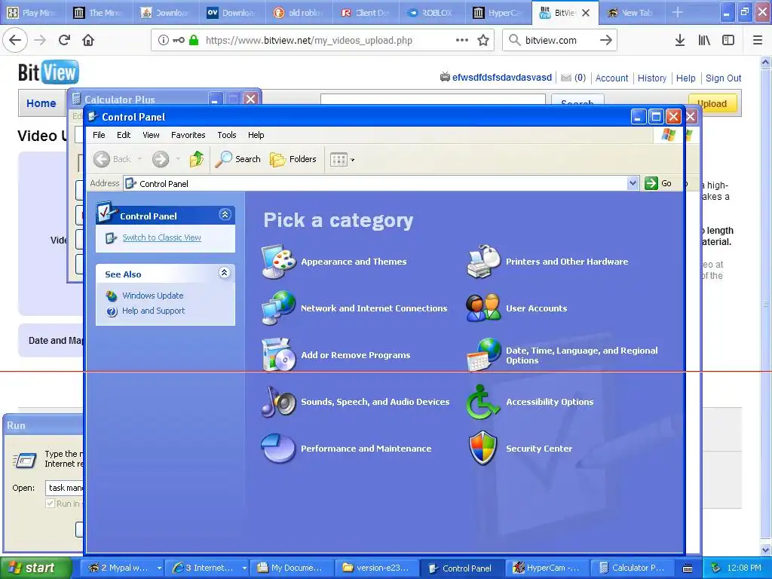This screenshot has height=579, width=772.
Task: Open User Accounts icon
Action: pos(483,308)
